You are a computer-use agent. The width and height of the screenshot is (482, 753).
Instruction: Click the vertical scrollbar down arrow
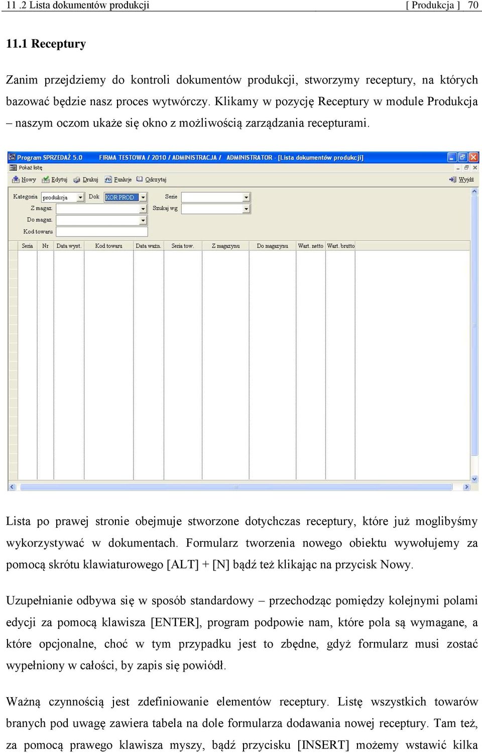point(474,479)
